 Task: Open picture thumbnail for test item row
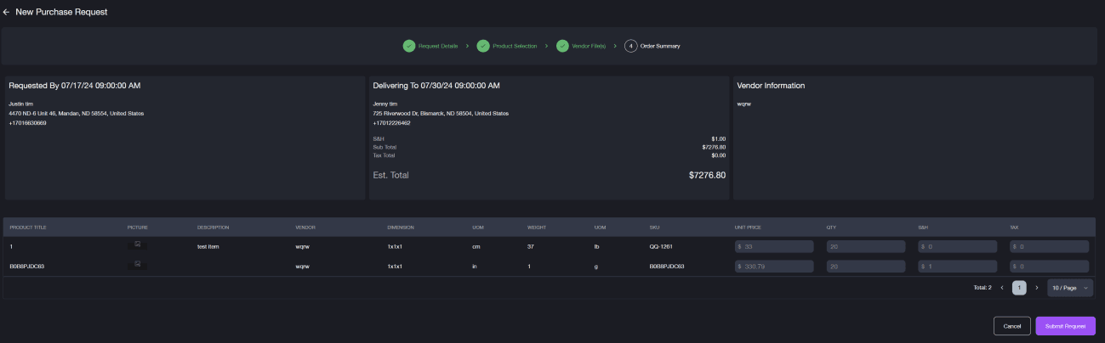coord(137,245)
